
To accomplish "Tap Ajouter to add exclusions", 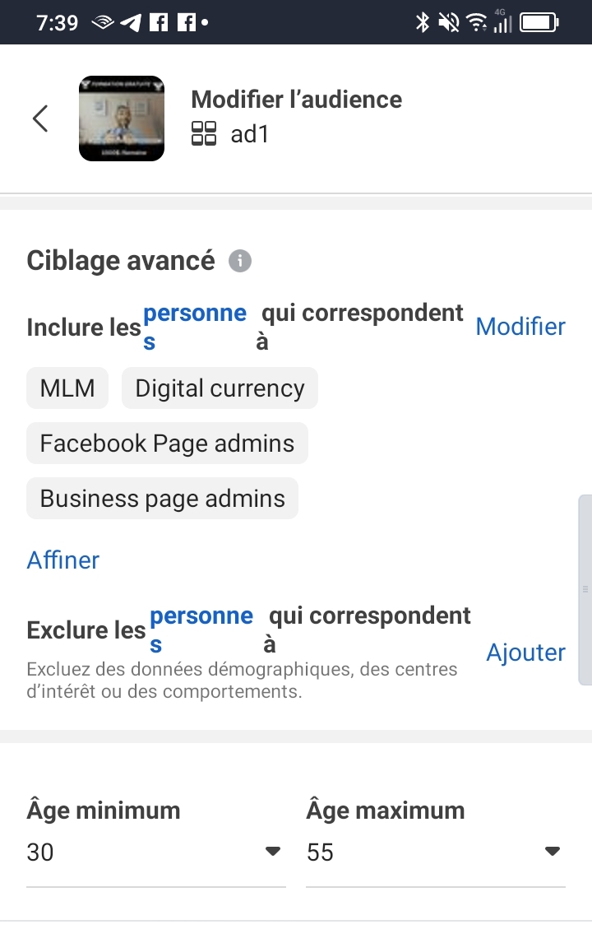I will pyautogui.click(x=526, y=653).
